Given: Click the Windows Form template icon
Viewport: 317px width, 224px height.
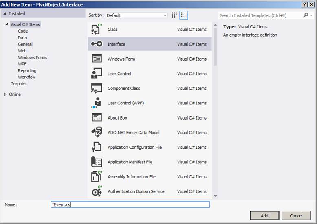Looking at the screenshot, I should pyautogui.click(x=97, y=59).
